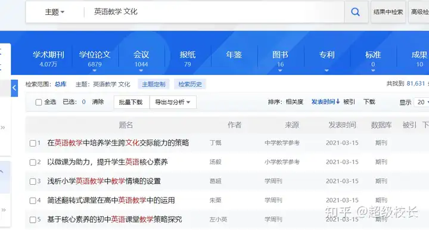429x230 pixels.
Task: Click the 81,631 results count
Action: 416,83
